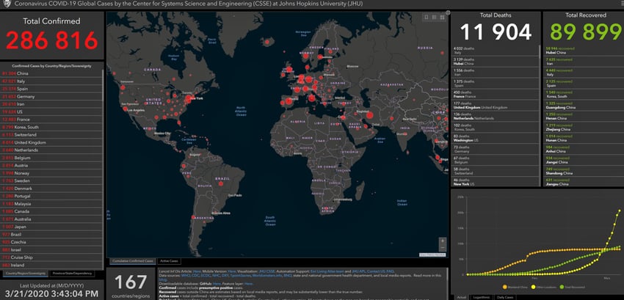Screen dimensions: 624x300
Task: Zoom in on the map with plus button
Action: [442, 241]
